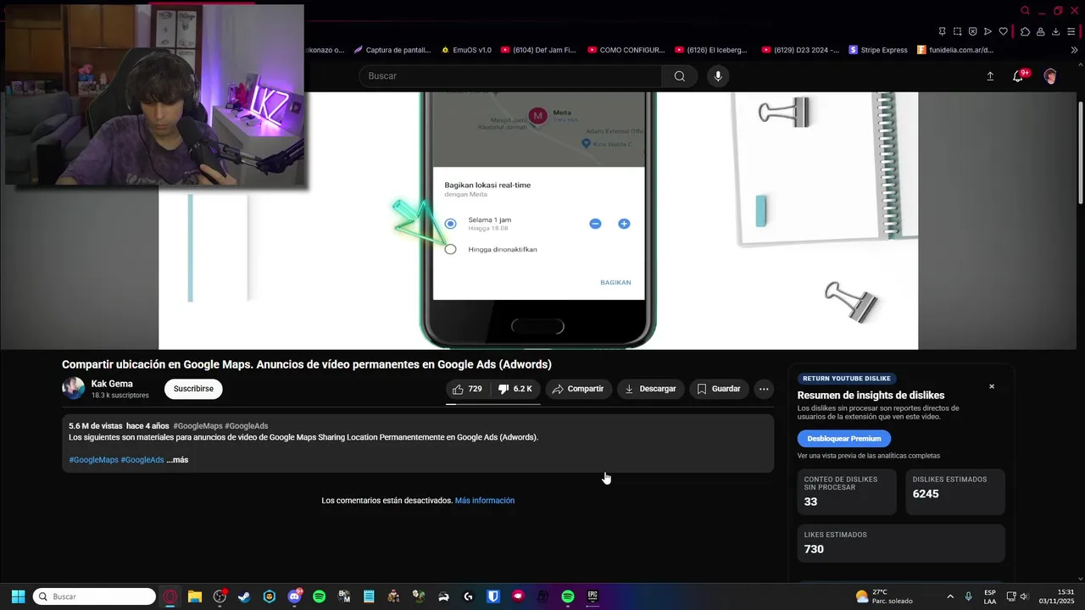Open the YouTube create/upload icon
Screen dimensions: 1085x610
point(990,76)
